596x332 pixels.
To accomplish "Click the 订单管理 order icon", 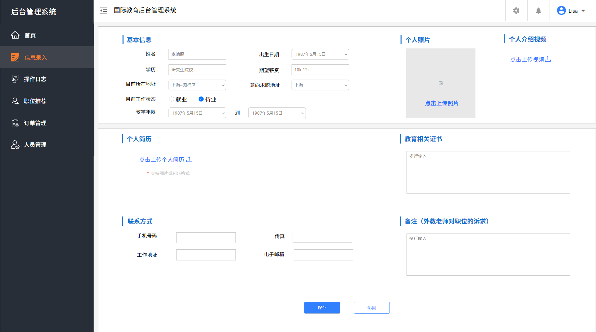I will coord(15,123).
